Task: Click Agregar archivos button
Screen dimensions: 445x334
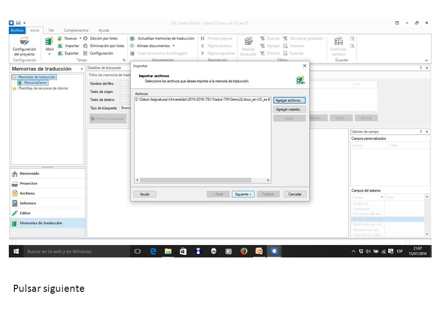Action: [x=289, y=100]
